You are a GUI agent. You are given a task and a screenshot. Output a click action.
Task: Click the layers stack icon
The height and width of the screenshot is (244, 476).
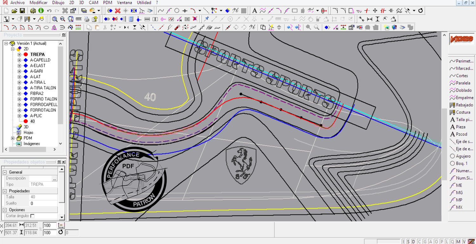pos(84,11)
